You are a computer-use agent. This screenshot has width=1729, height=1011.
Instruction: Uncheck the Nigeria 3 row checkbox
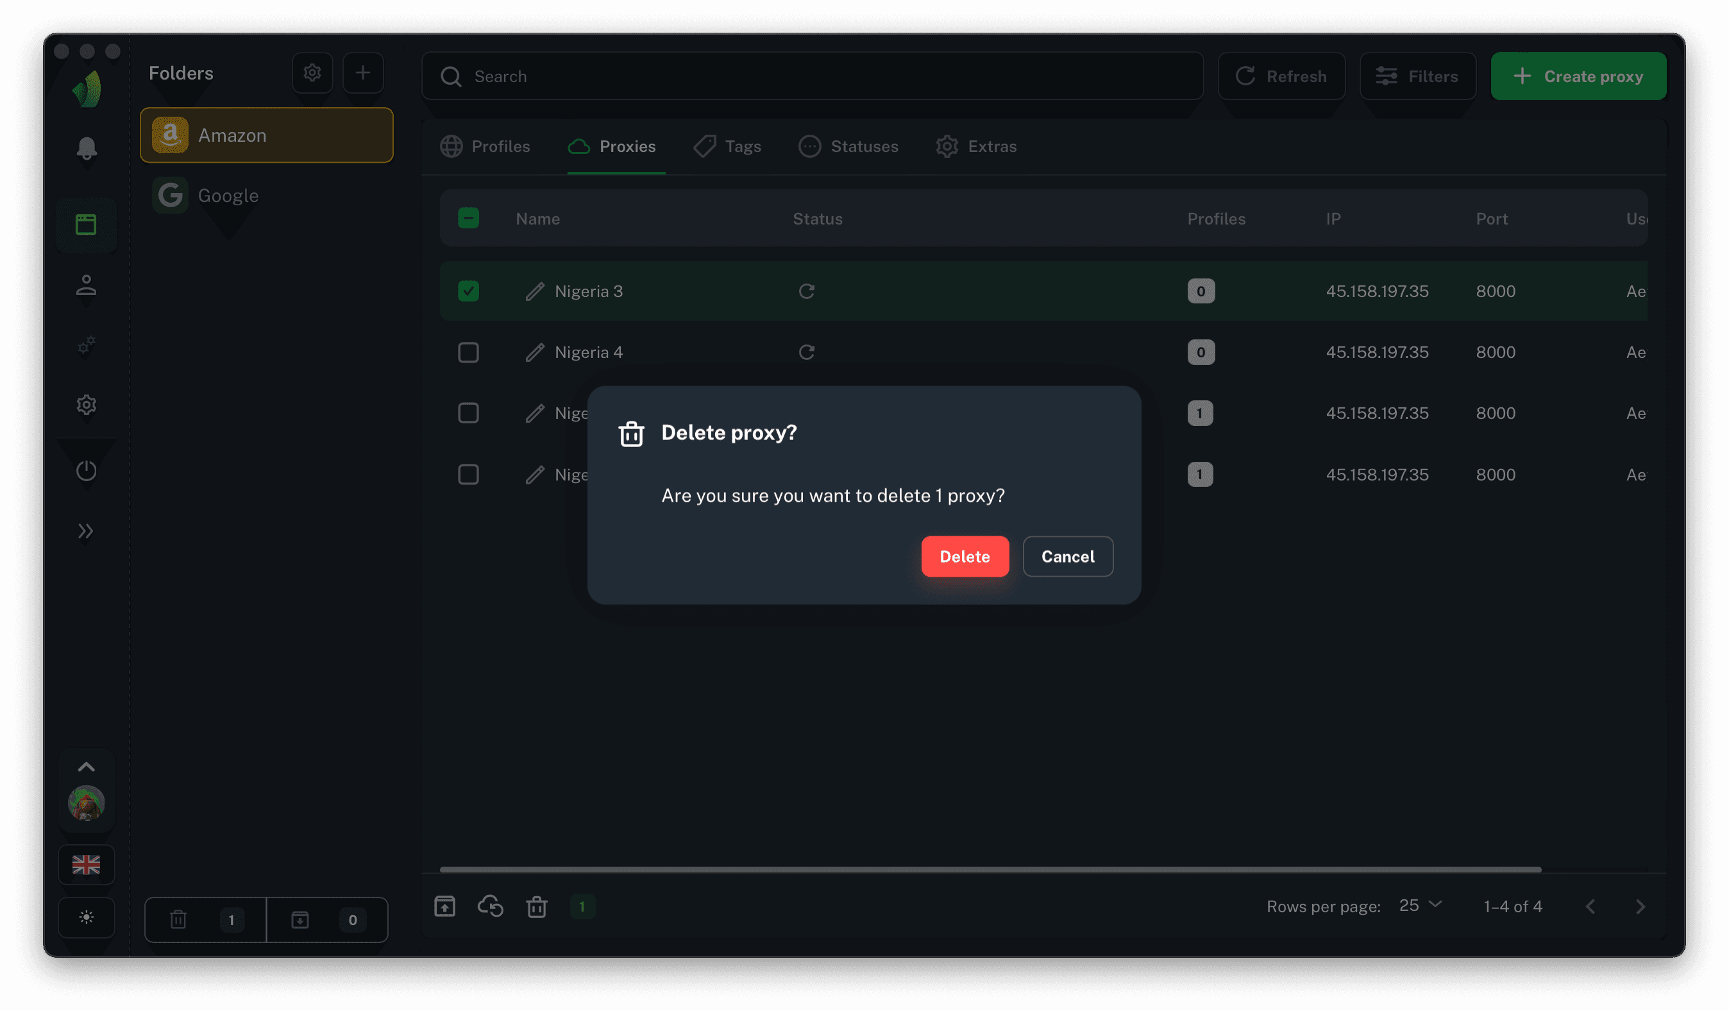point(469,291)
